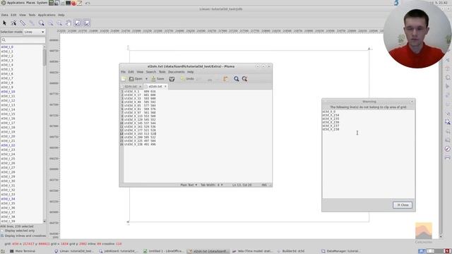
Task: Toggle Display inlines and crosslines checkbox
Action: tap(2, 236)
